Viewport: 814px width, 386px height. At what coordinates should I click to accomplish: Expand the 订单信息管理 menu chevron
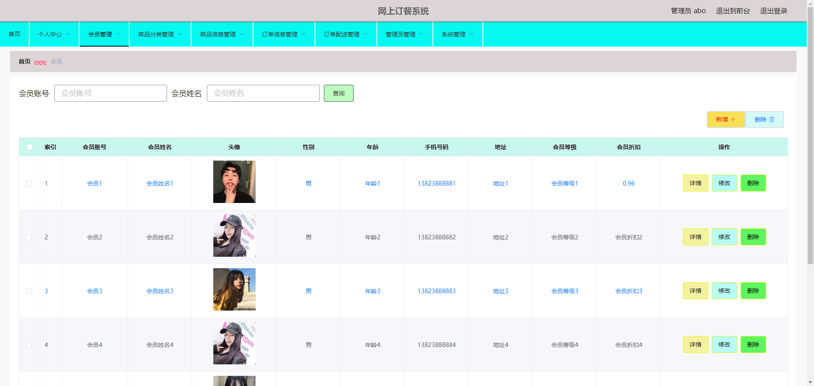[x=304, y=34]
